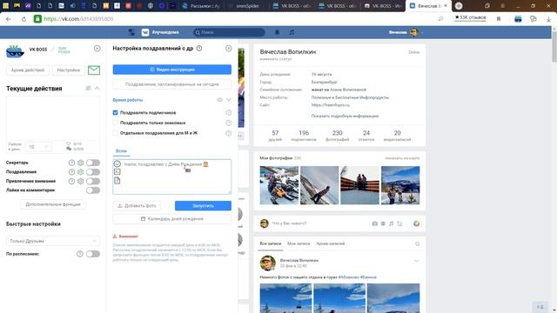This screenshot has height=313, width=557.
Task: Check Поздравлять только знакомых checkbox
Action: (x=116, y=123)
